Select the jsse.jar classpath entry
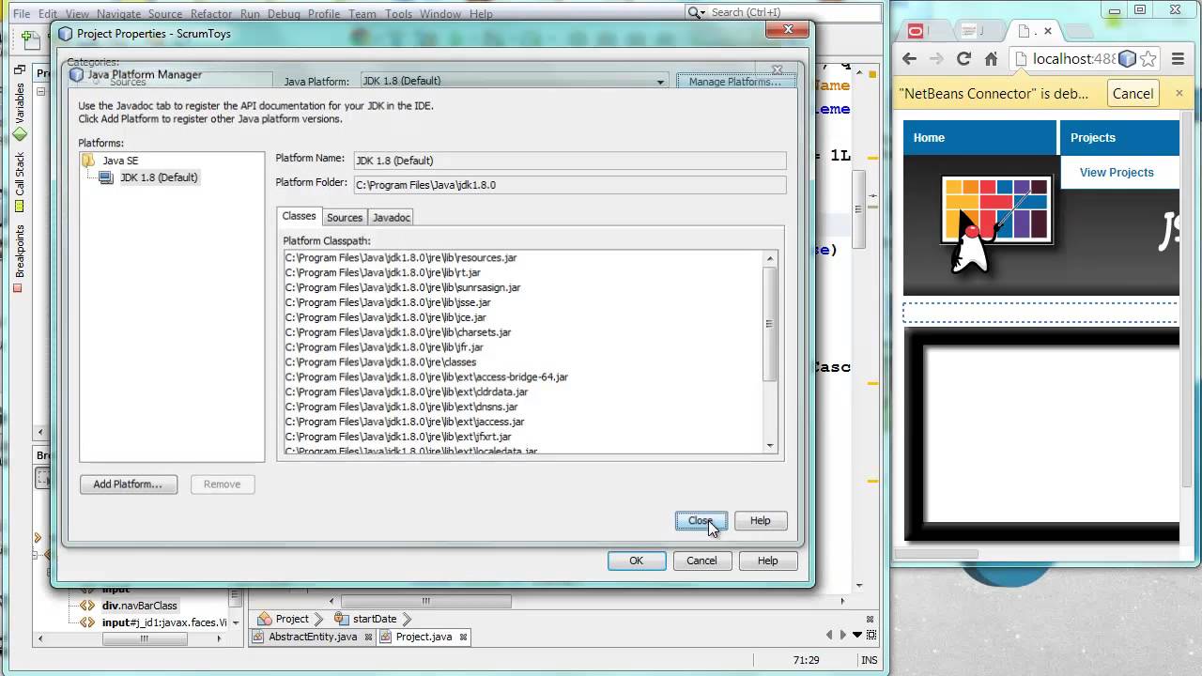Image resolution: width=1202 pixels, height=676 pixels. [388, 302]
